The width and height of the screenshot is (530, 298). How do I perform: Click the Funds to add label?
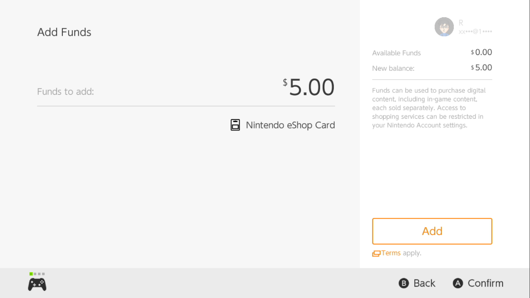(66, 92)
